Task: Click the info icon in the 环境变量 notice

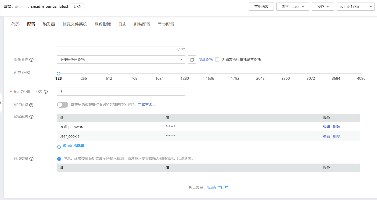Action: [x=59, y=159]
